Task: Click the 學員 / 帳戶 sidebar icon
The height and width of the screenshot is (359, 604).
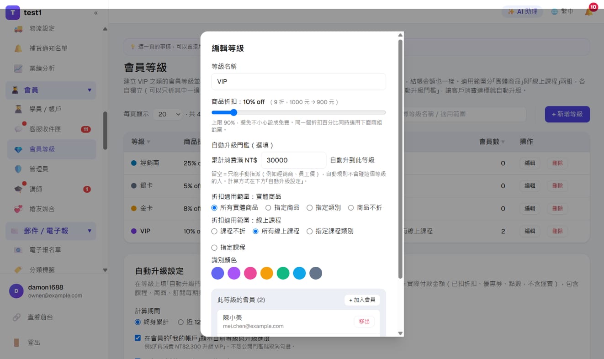Action: pyautogui.click(x=18, y=109)
